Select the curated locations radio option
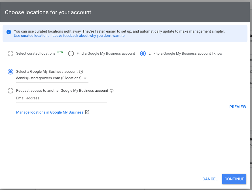This screenshot has height=190, width=252. pyautogui.click(x=10, y=54)
